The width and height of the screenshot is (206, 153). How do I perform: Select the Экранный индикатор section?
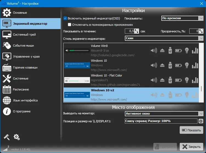pos(30,24)
